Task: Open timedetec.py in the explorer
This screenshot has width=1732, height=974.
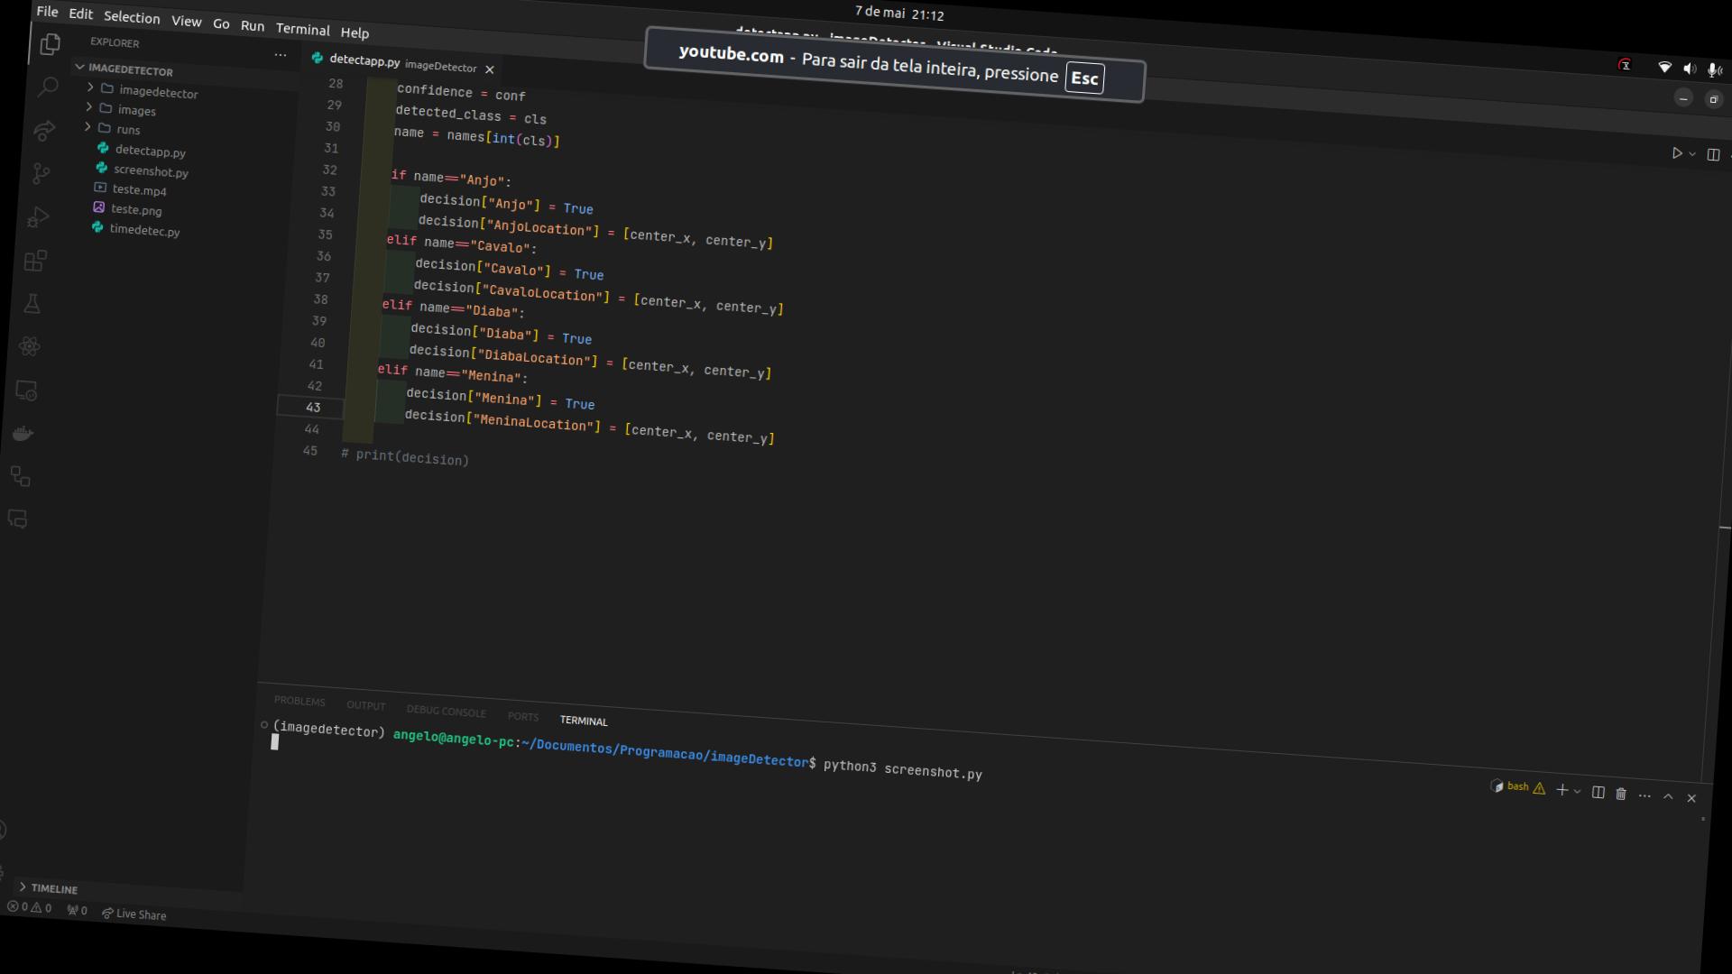Action: [144, 230]
